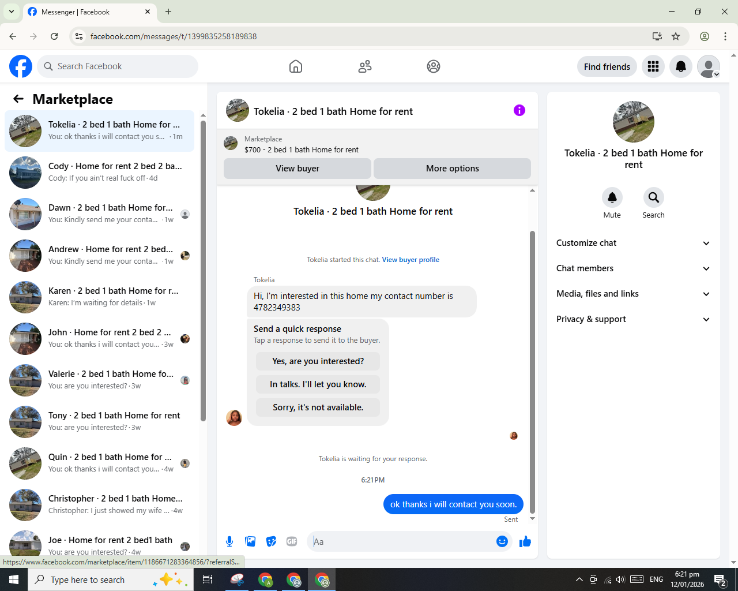Expand Media, files and links section
This screenshot has height=591, width=738.
[x=633, y=294]
